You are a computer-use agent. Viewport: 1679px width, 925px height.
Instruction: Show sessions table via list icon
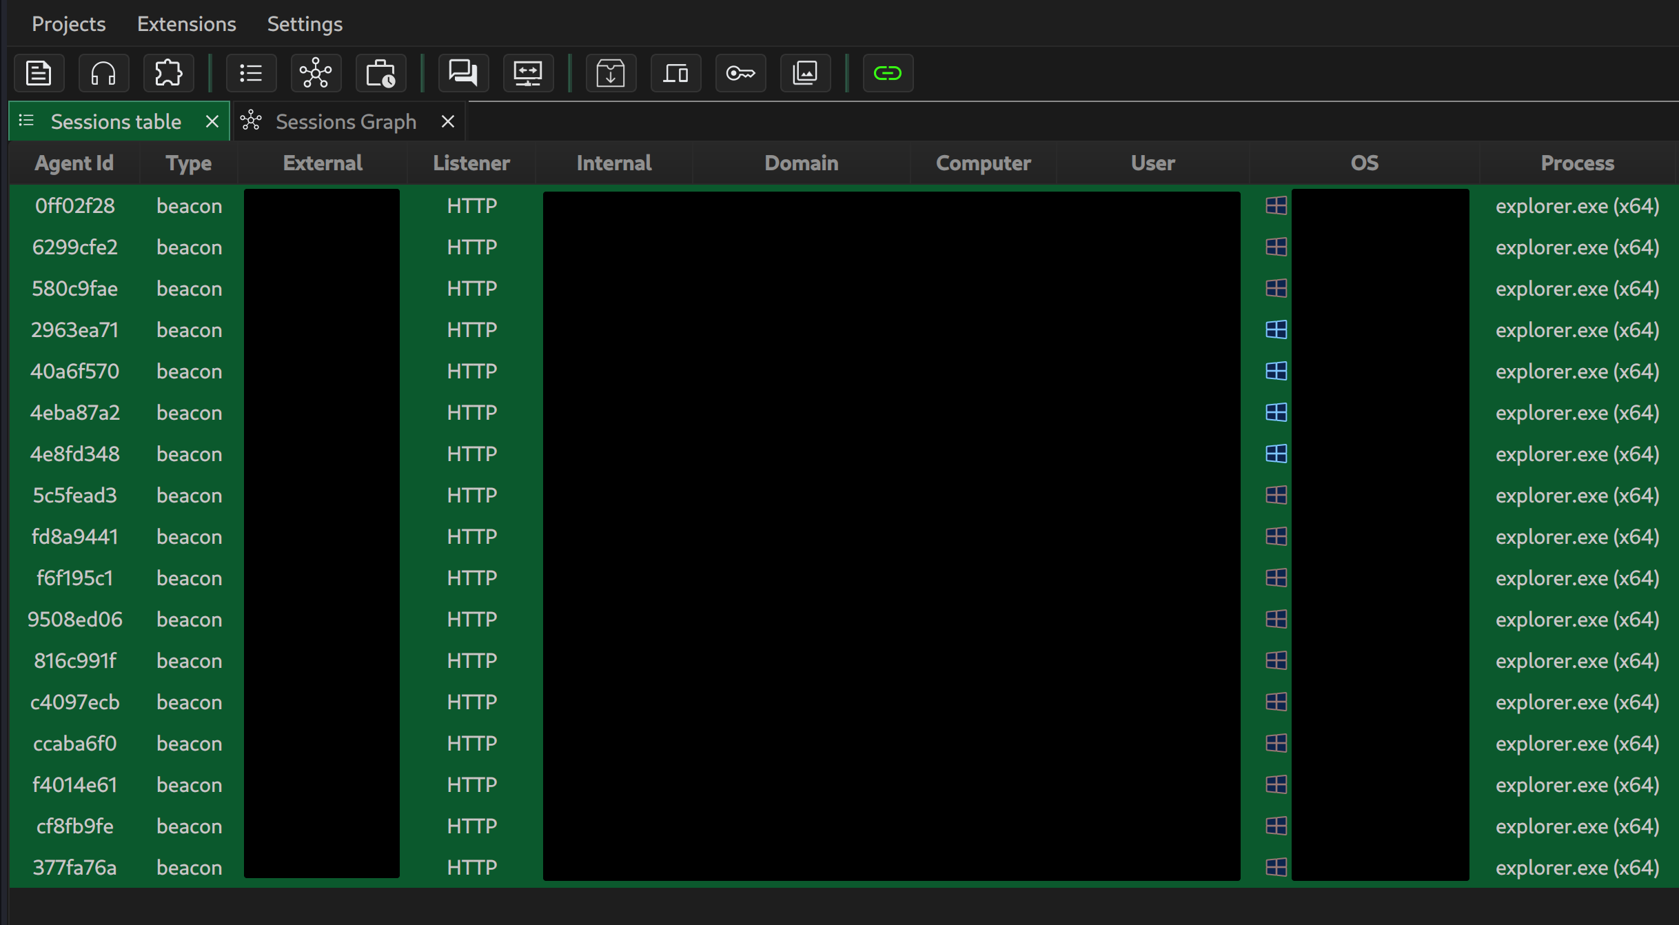[x=251, y=73]
